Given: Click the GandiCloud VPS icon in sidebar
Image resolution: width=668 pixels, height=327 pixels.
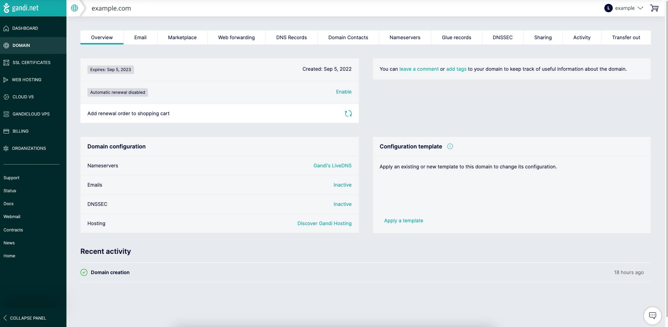Looking at the screenshot, I should coord(6,114).
